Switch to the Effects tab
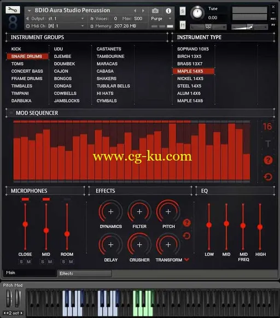280x318 pixels. 85,273
